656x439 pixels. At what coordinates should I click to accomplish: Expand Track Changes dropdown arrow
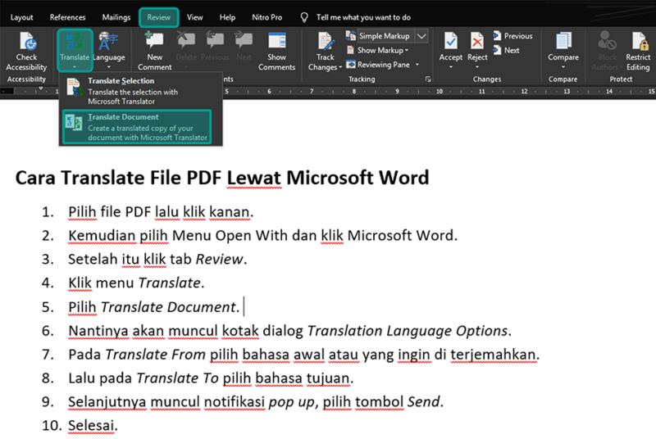pos(339,67)
